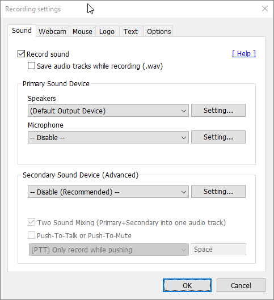This screenshot has width=274, height=300.
Task: Click the Secondary Sound Device Setting button
Action: tap(218, 191)
